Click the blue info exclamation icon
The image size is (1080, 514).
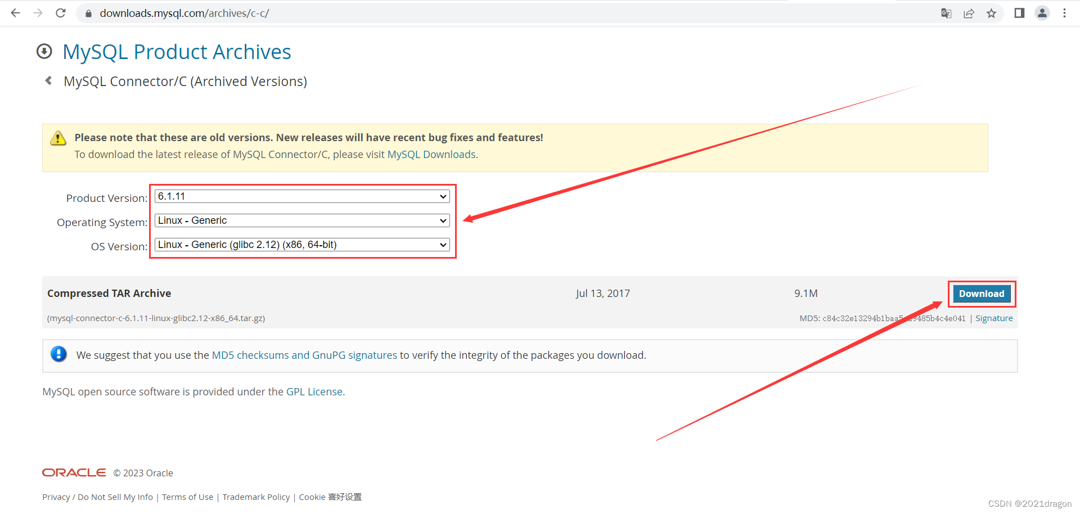pyautogui.click(x=58, y=354)
